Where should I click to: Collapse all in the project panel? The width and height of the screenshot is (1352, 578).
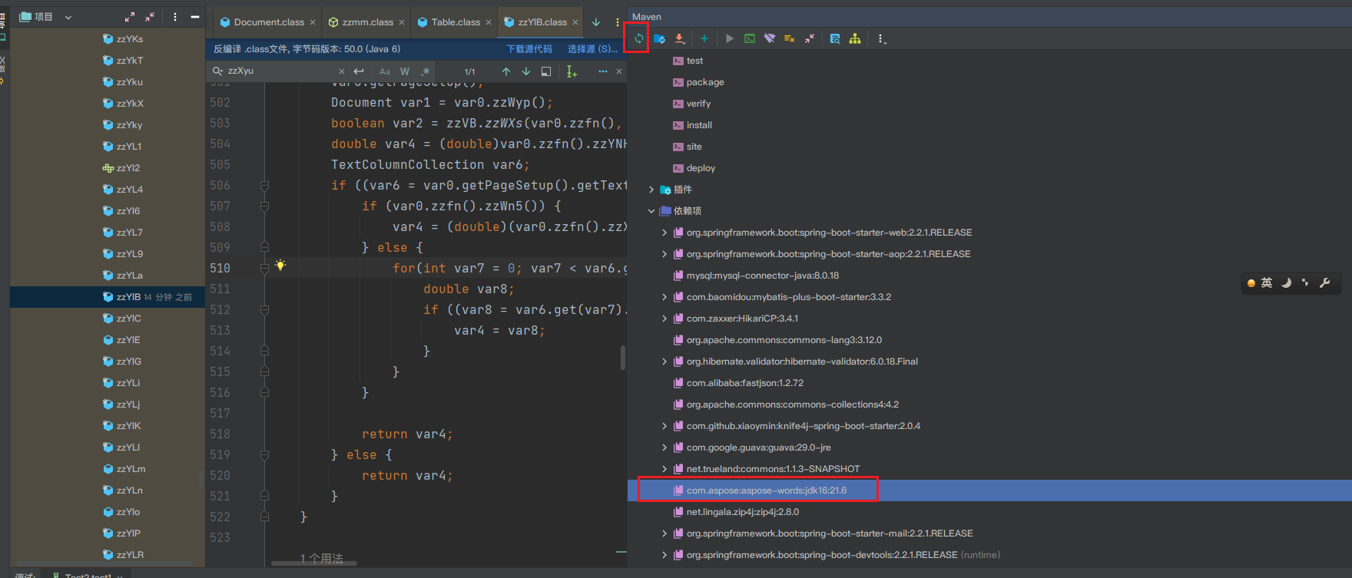tap(150, 16)
